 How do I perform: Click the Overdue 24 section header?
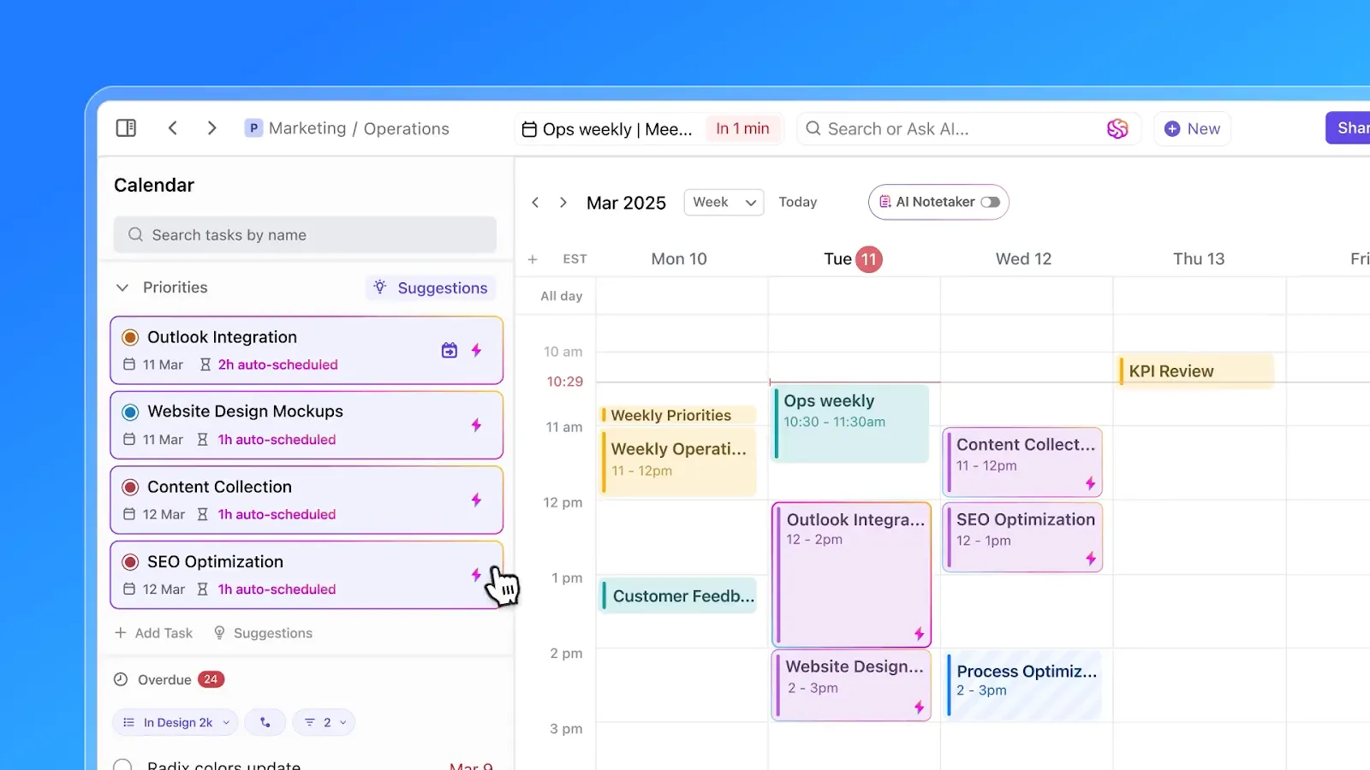pyautogui.click(x=169, y=679)
